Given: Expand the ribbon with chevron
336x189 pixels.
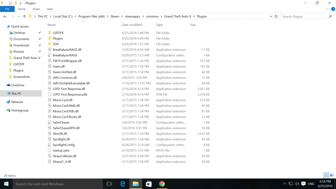Looking at the screenshot, I should pos(327,9).
